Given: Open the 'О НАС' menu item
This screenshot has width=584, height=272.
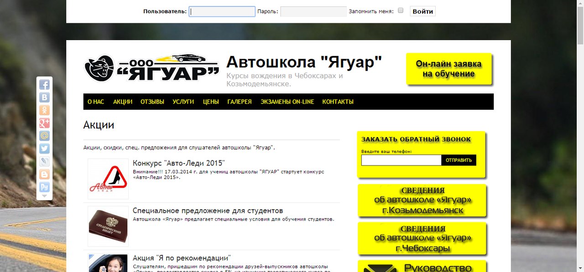Looking at the screenshot, I should 96,102.
